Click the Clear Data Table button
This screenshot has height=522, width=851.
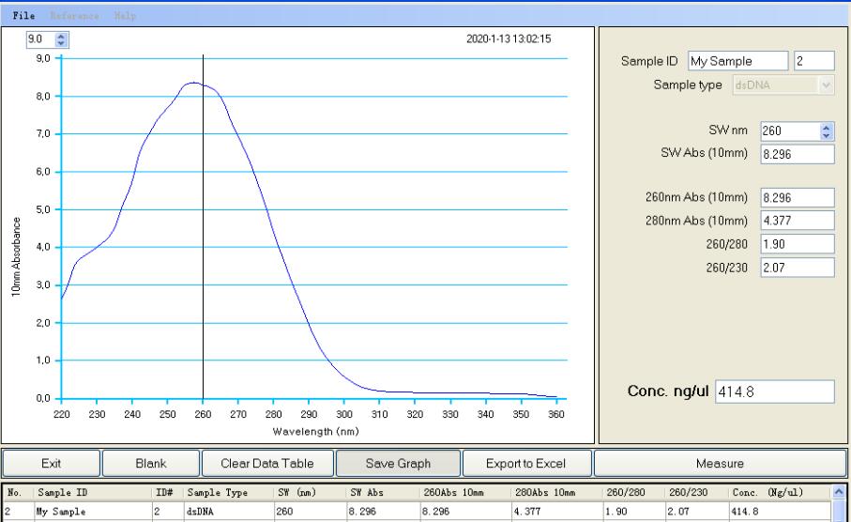pyautogui.click(x=267, y=464)
